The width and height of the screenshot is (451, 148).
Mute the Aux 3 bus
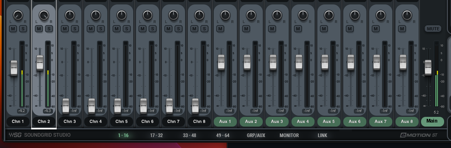point(272,29)
